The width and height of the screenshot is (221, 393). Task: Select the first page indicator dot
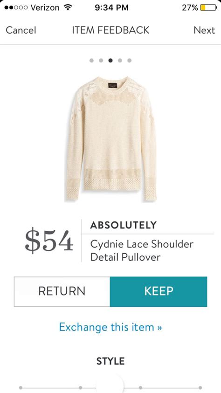click(x=91, y=61)
